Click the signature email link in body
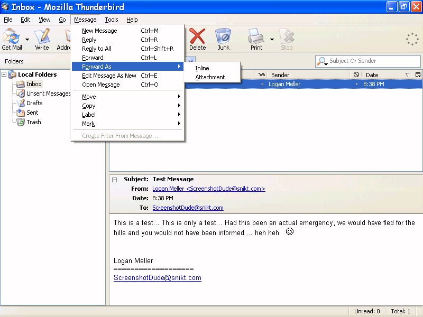 tap(157, 278)
